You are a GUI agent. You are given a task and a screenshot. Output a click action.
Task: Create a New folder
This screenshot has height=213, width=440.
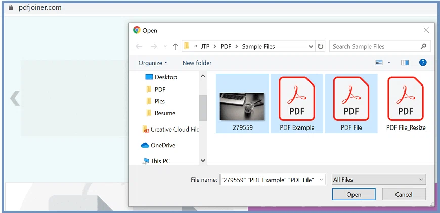(x=197, y=63)
